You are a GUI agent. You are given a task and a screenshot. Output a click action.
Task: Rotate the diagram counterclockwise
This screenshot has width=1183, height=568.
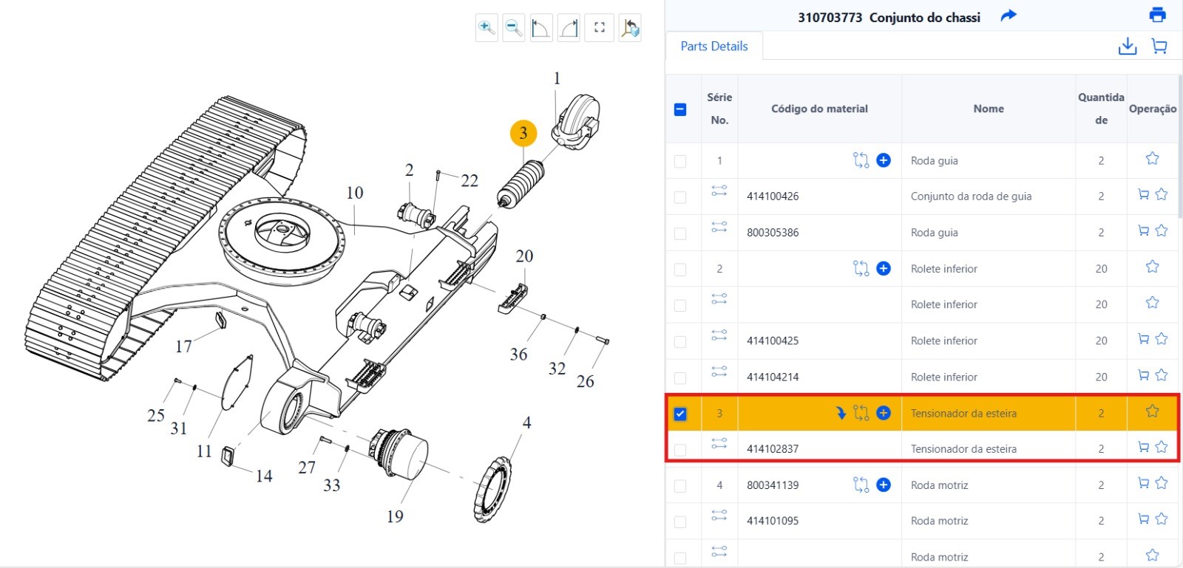(541, 28)
